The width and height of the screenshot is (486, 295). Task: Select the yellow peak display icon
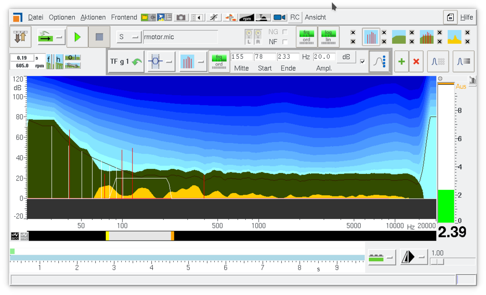pos(454,37)
